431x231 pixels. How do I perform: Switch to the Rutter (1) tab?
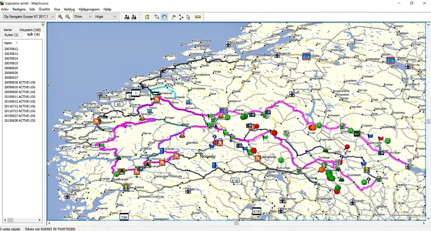click(x=11, y=35)
